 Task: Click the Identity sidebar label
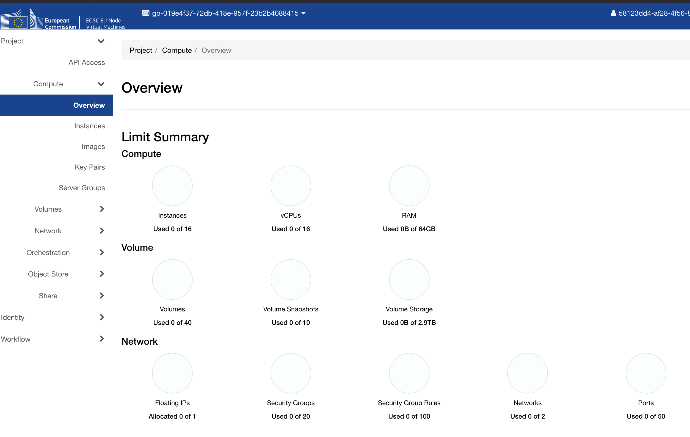coord(13,317)
